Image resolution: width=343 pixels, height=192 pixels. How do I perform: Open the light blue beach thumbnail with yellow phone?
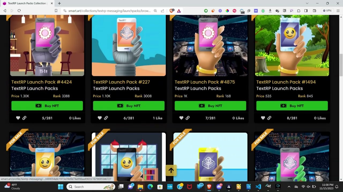(x=210, y=157)
